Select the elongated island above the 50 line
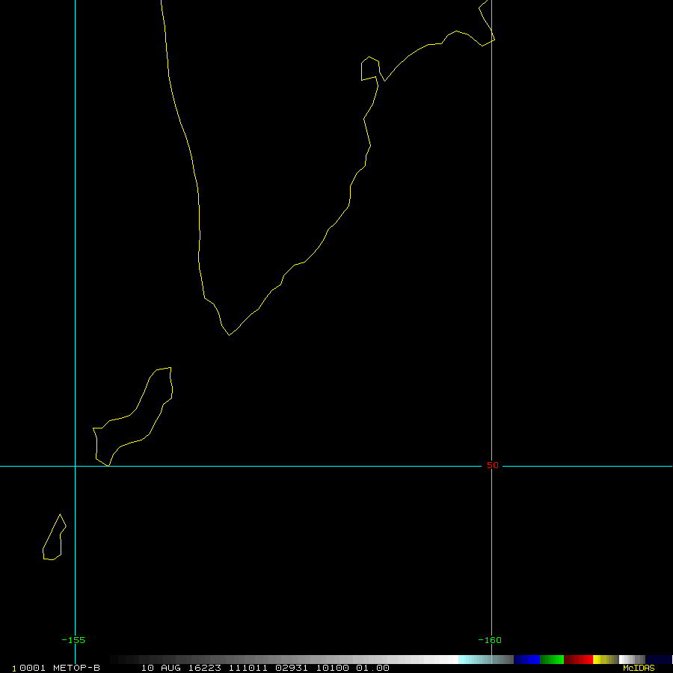This screenshot has width=673, height=673. tap(132, 417)
